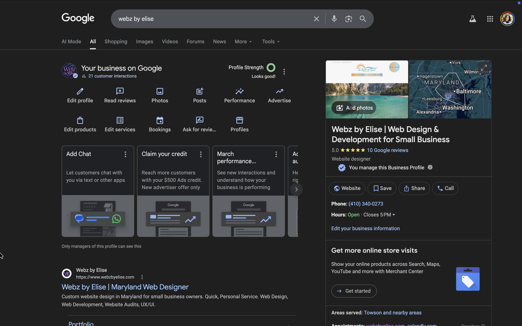Open Add Chat card options menu
Screen dimensions: 522x326
[125, 154]
